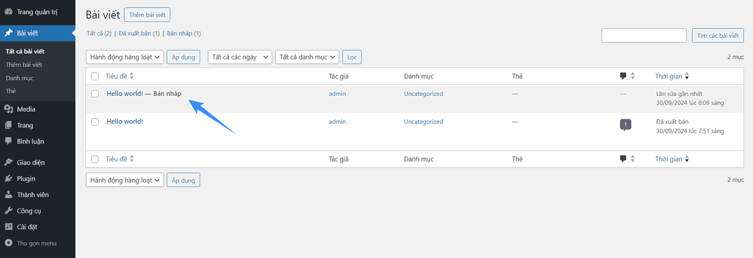This screenshot has width=753, height=258.
Task: Show the Tất cả (2) filter view
Action: pos(99,33)
